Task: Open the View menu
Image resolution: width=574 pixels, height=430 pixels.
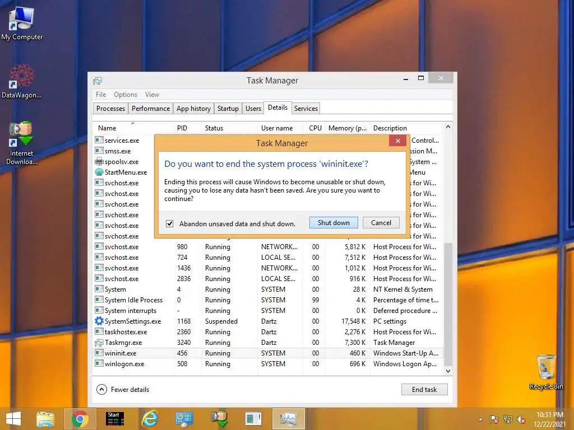Action: point(152,94)
